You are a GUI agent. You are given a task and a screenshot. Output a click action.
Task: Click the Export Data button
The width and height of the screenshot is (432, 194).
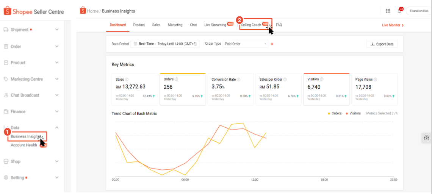(x=382, y=44)
